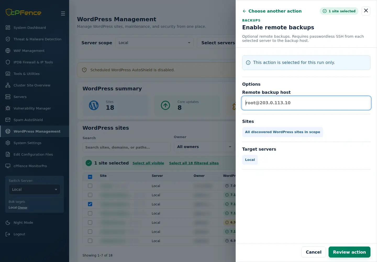
Task: Click the WordPress logo in the Sites card
Action: (94, 105)
